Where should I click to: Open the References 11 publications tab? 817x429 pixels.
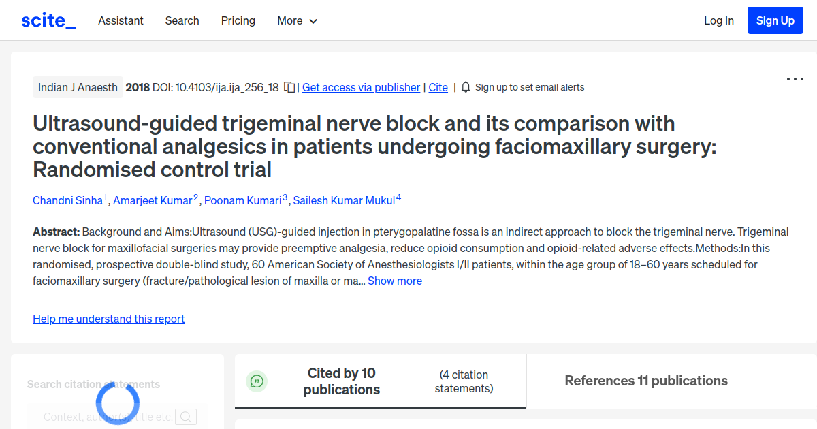(645, 381)
